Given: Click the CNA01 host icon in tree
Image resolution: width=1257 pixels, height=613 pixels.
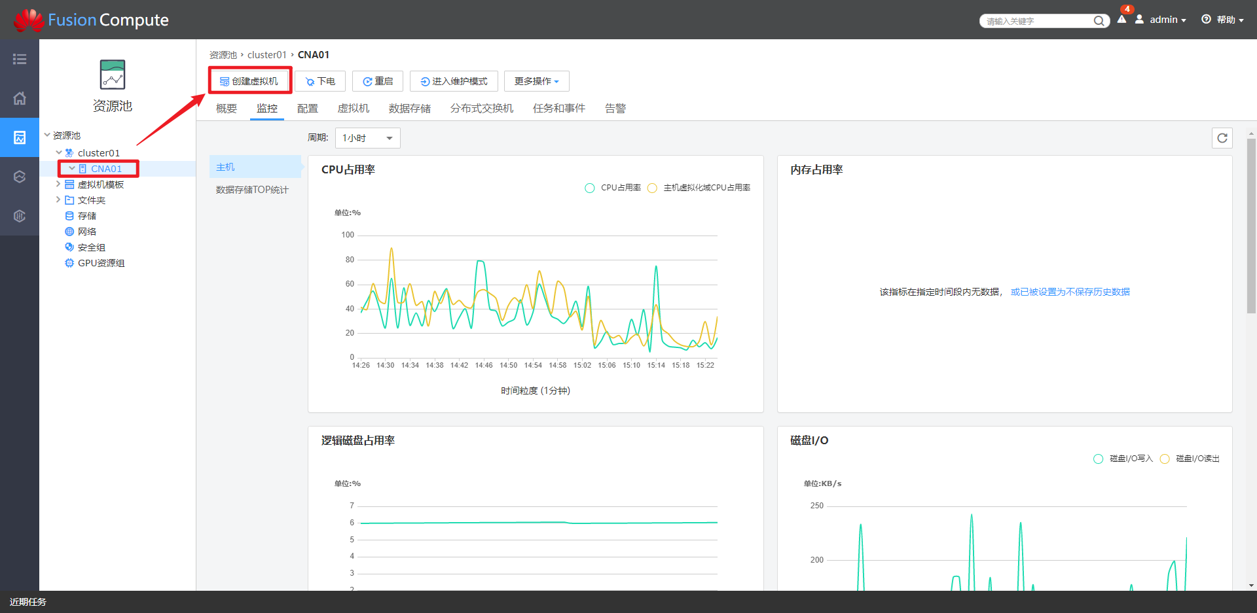Looking at the screenshot, I should (82, 169).
